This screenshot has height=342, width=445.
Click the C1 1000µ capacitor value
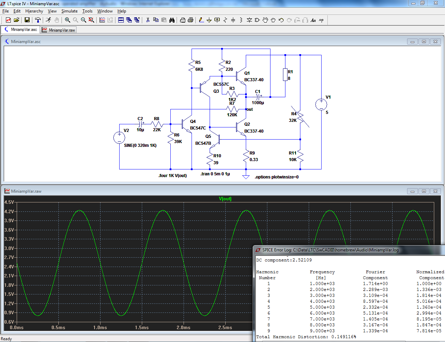coord(258,103)
